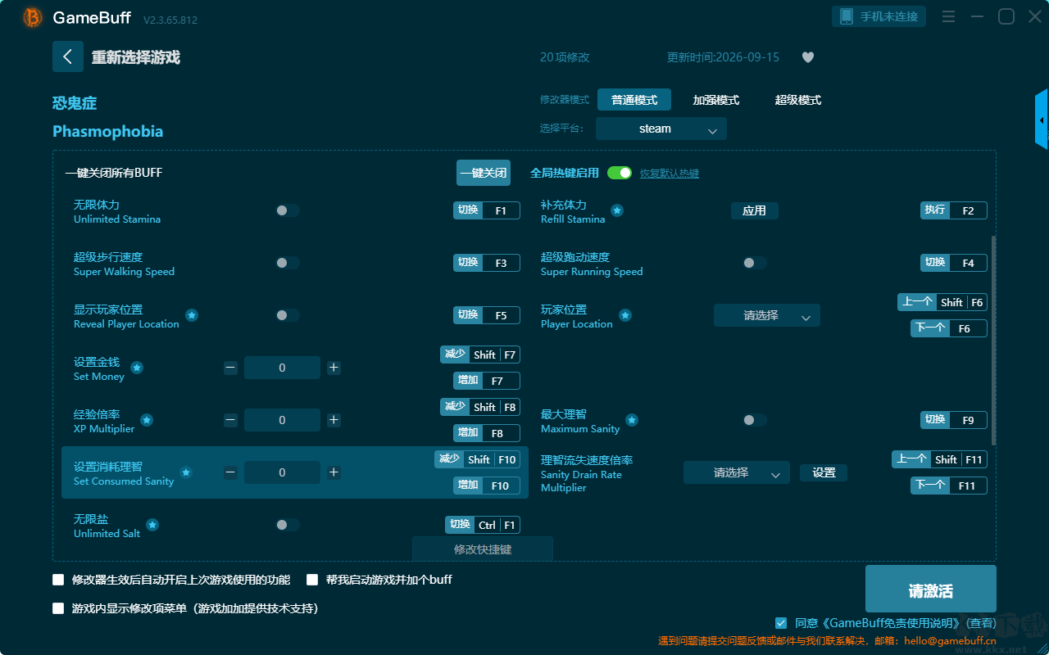Select the 普通模式 mode tab
The width and height of the screenshot is (1049, 655).
coord(634,100)
